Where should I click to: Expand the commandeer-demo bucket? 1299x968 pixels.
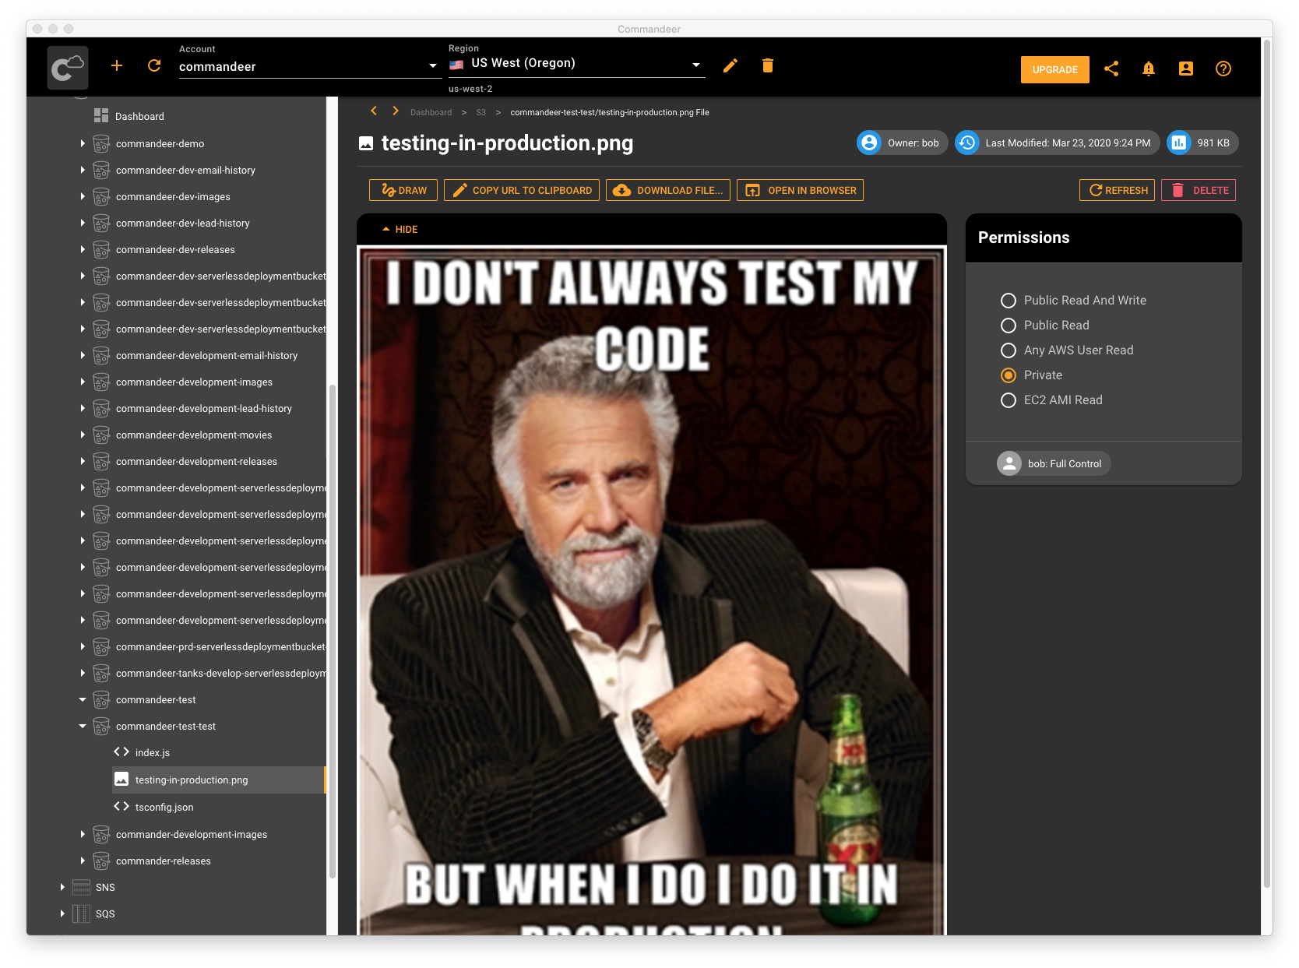point(83,143)
